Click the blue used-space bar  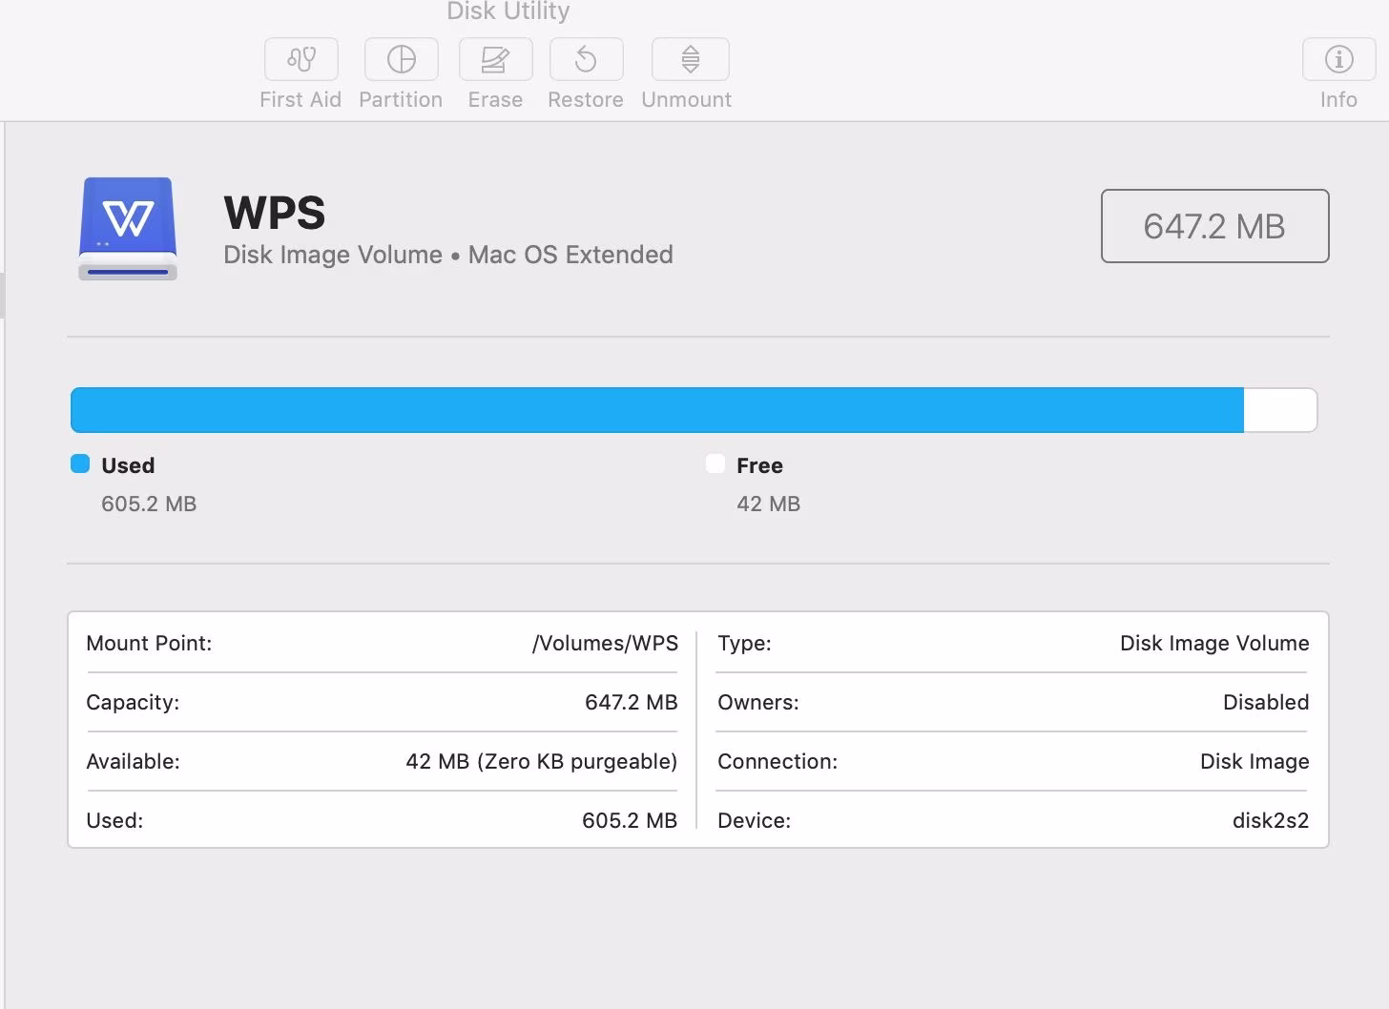(657, 410)
